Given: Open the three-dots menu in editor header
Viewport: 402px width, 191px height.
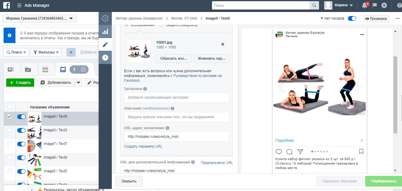Looking at the screenshot, I should coord(398,18).
